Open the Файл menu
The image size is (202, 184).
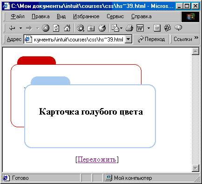(x=18, y=16)
